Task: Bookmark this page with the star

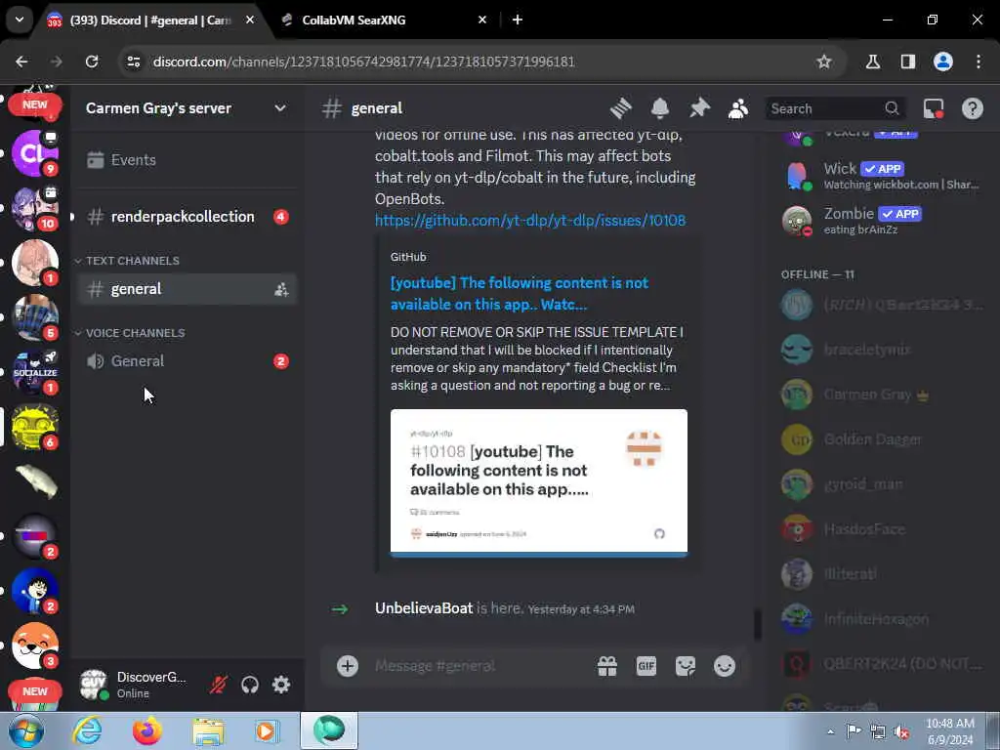Action: point(824,62)
